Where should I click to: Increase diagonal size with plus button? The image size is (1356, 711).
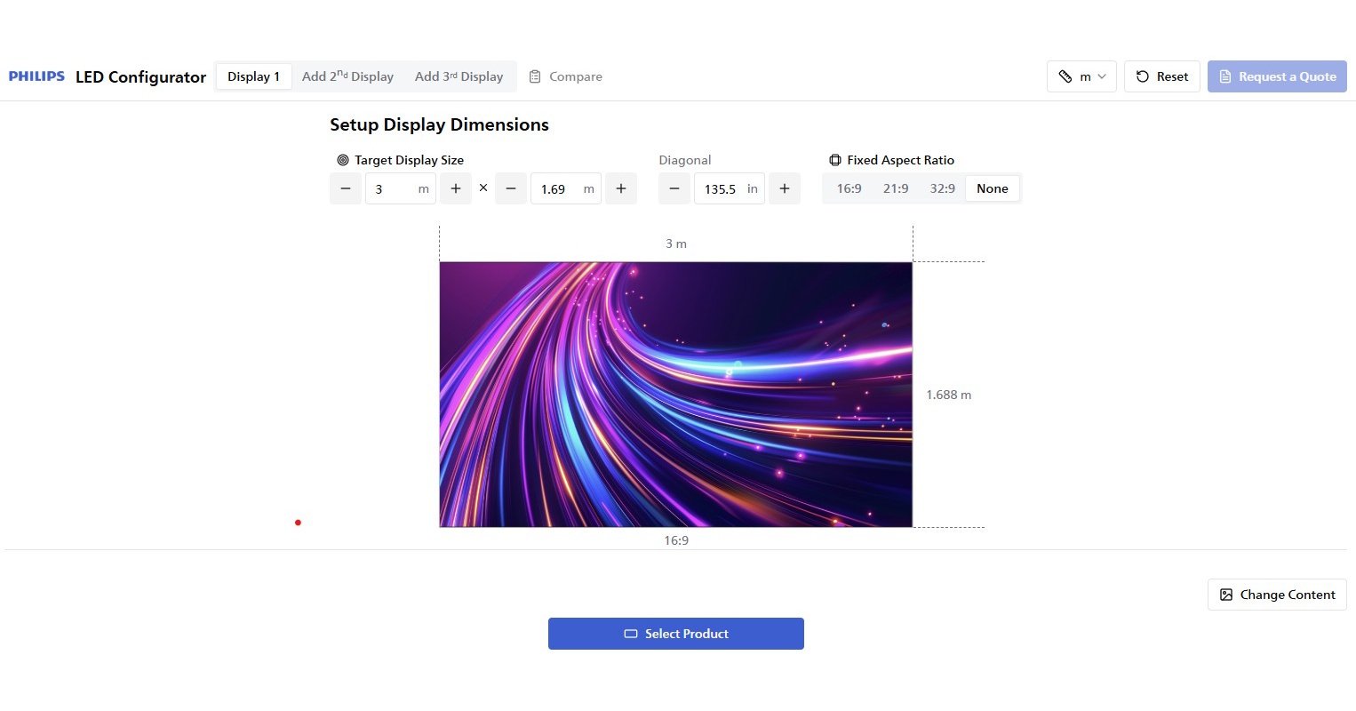click(785, 188)
